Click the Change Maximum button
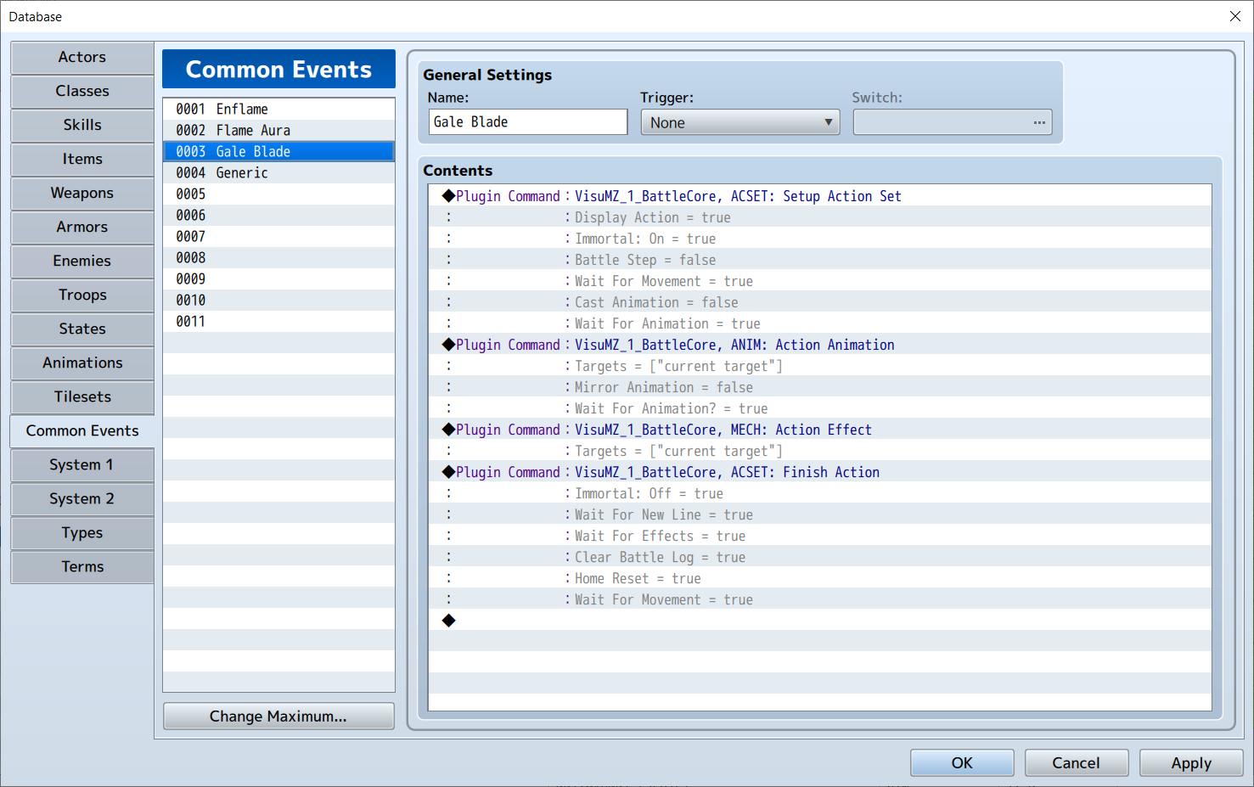 278,716
